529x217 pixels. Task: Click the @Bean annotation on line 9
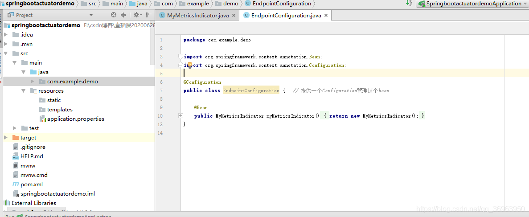click(x=201, y=107)
